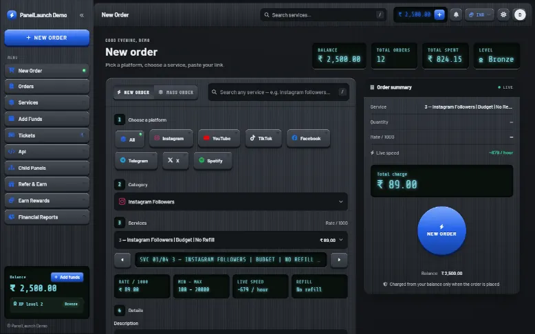Image resolution: width=535 pixels, height=334 pixels.
Task: Click the Min - Max 100 - 20000 card
Action: click(201, 287)
